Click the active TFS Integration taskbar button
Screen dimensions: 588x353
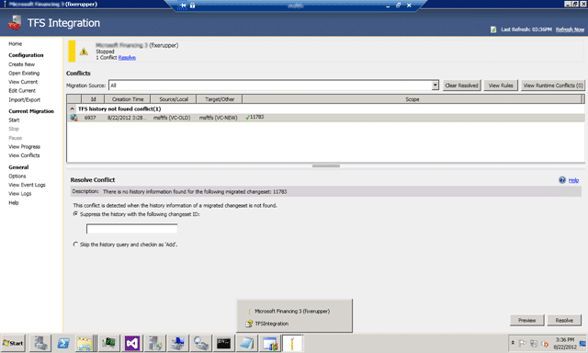click(x=292, y=343)
